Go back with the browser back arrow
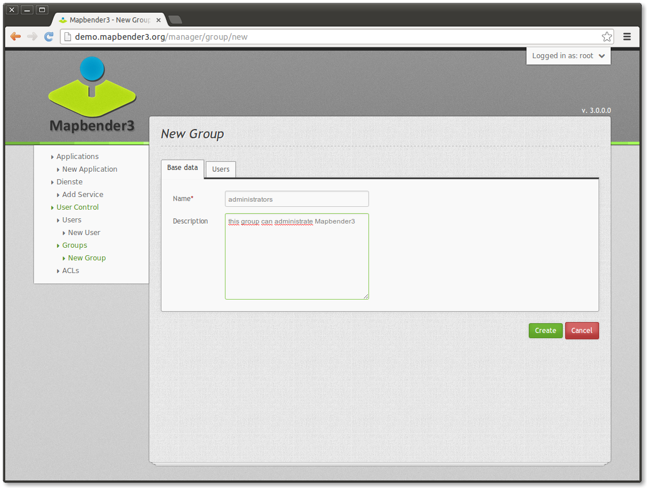The width and height of the screenshot is (647, 488). pos(15,37)
